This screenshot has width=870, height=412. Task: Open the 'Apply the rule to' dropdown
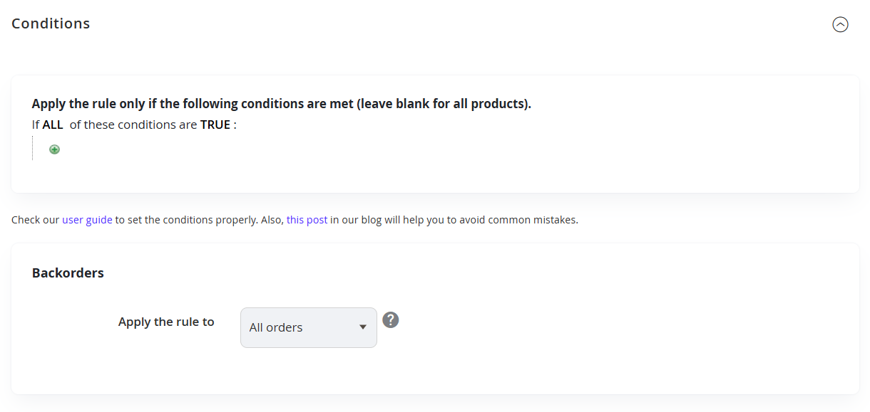coord(309,327)
